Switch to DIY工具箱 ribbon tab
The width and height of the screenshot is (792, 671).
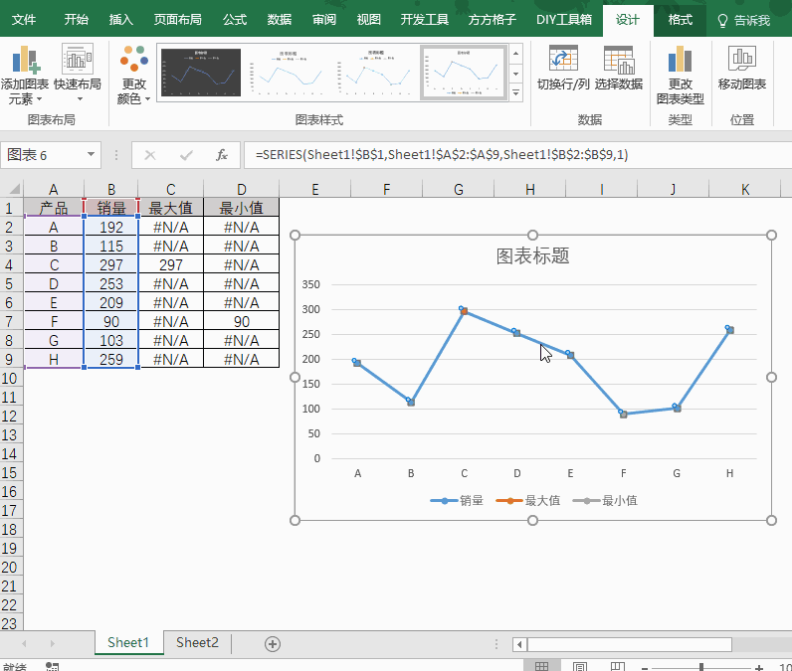564,20
